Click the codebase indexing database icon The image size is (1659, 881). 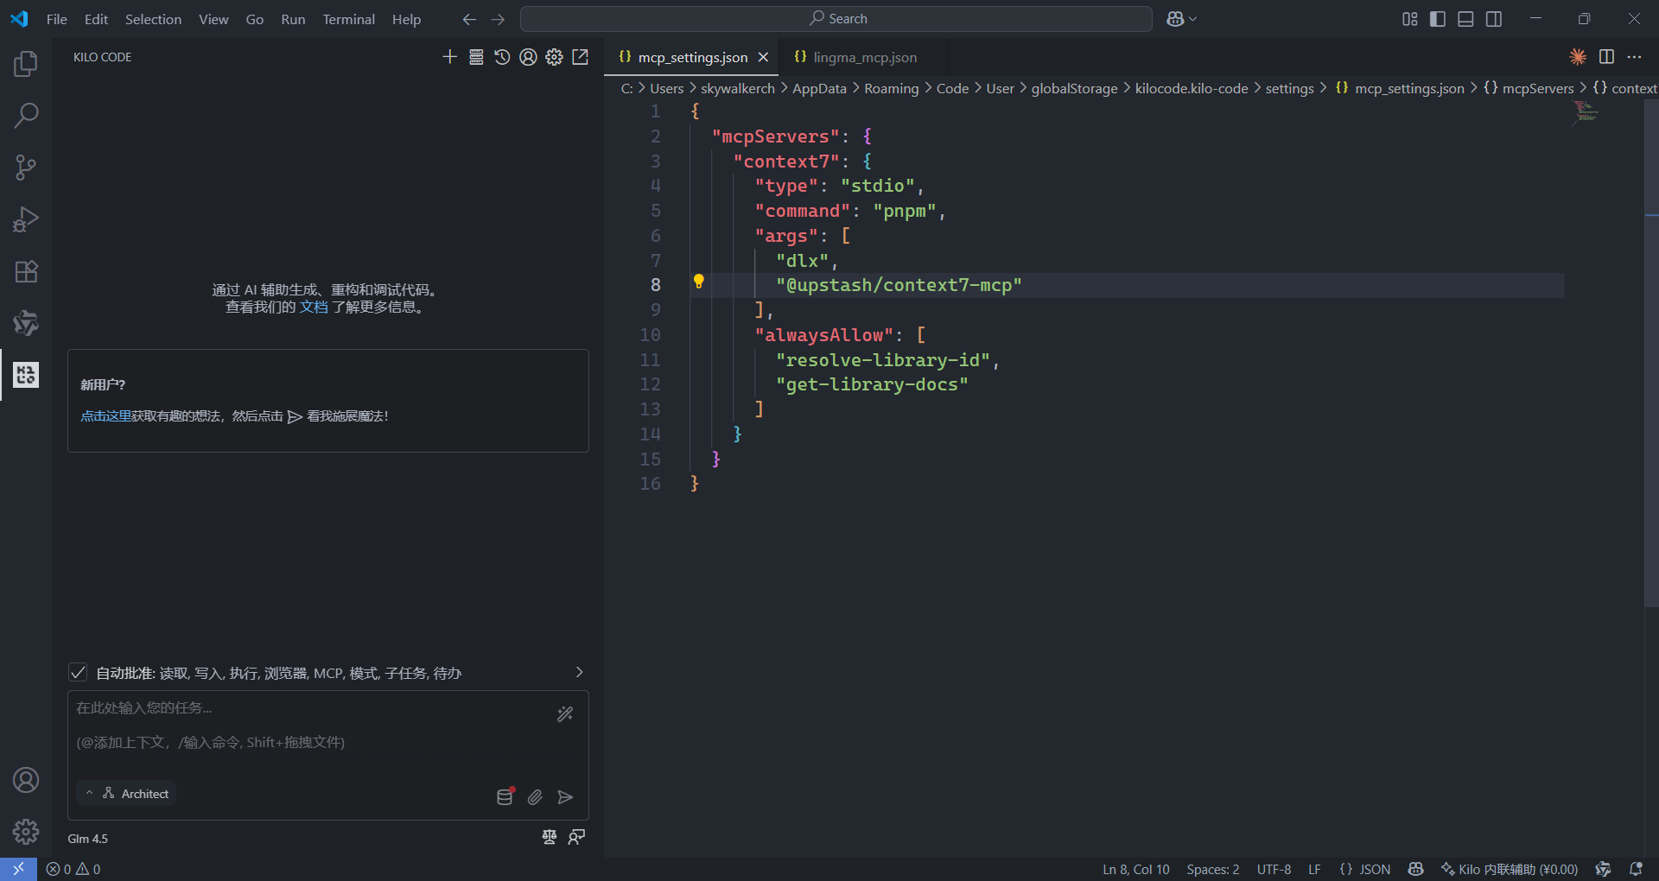[x=505, y=796]
